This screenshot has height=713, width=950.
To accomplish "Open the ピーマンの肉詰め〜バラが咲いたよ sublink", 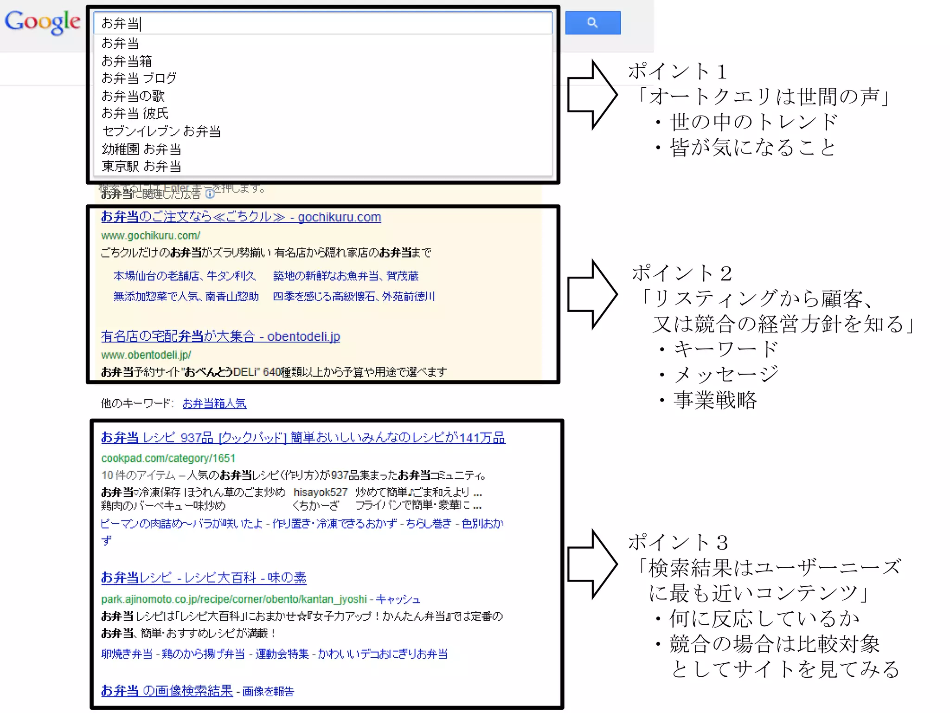I will [182, 524].
